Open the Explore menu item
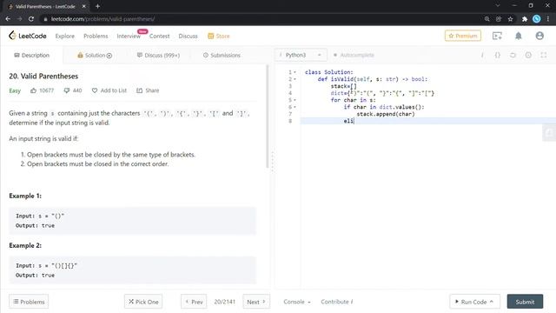 [x=65, y=36]
